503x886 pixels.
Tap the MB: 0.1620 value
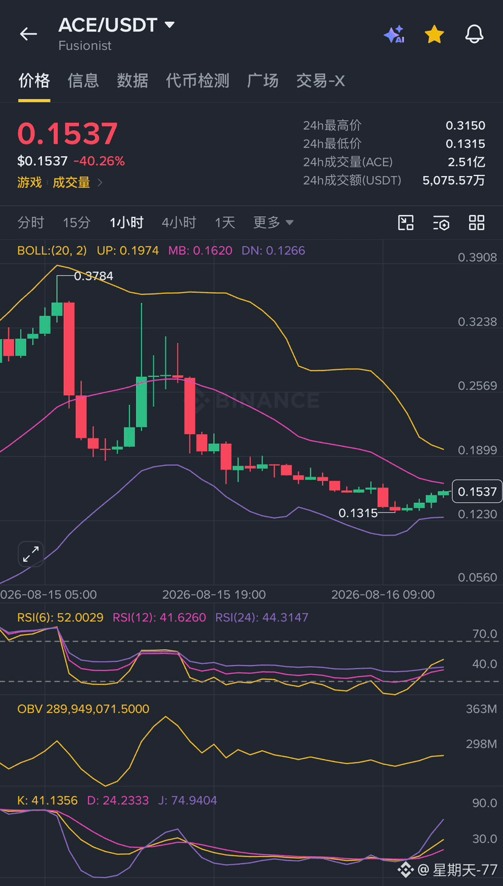200,250
